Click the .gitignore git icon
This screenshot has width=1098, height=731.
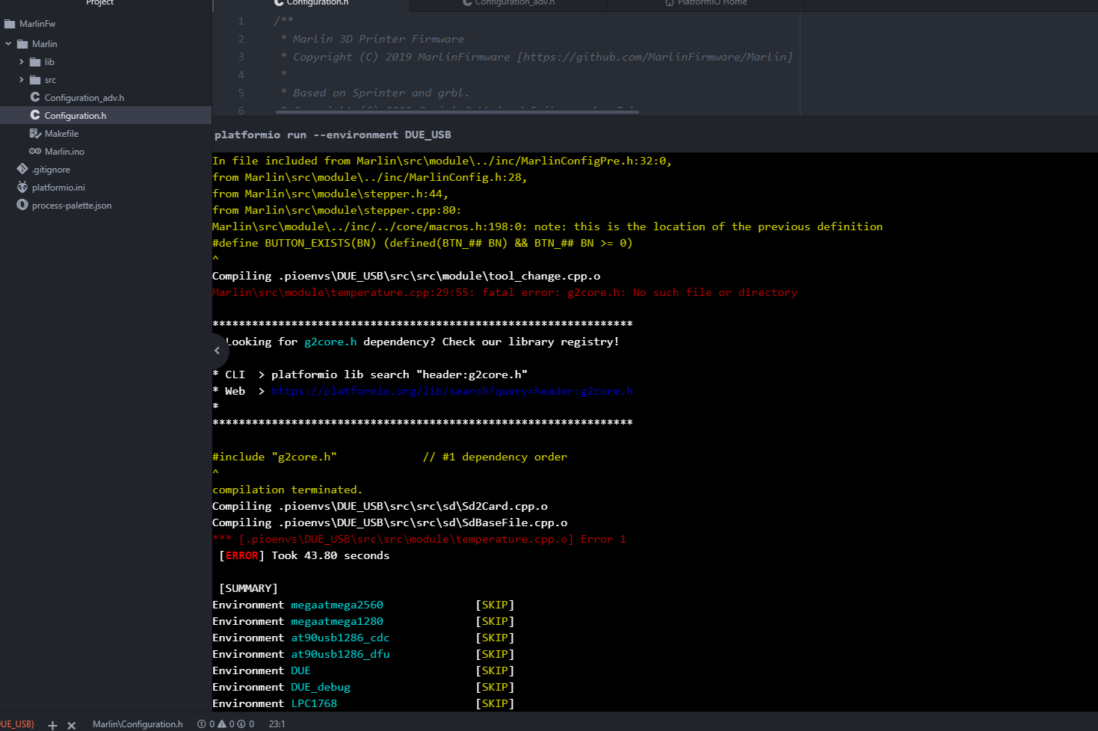pyautogui.click(x=22, y=169)
